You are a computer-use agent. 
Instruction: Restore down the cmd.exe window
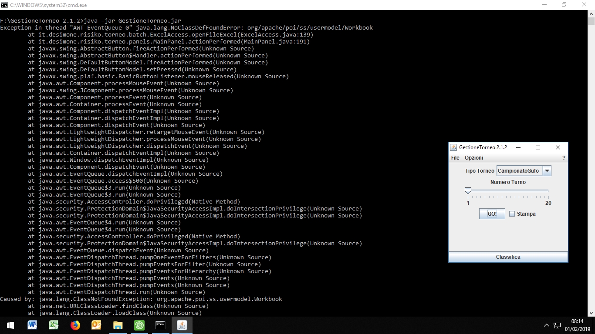coord(564,5)
